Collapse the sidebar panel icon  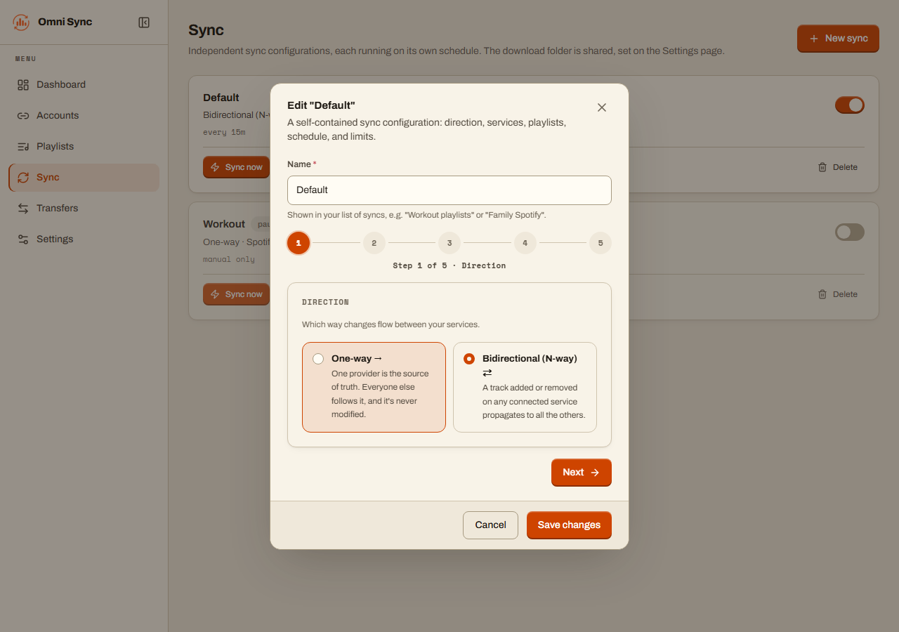click(144, 22)
